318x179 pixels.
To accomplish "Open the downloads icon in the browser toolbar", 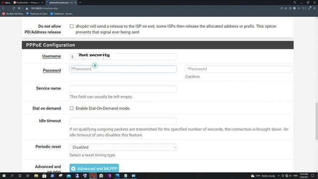I will pyautogui.click(x=310, y=8).
